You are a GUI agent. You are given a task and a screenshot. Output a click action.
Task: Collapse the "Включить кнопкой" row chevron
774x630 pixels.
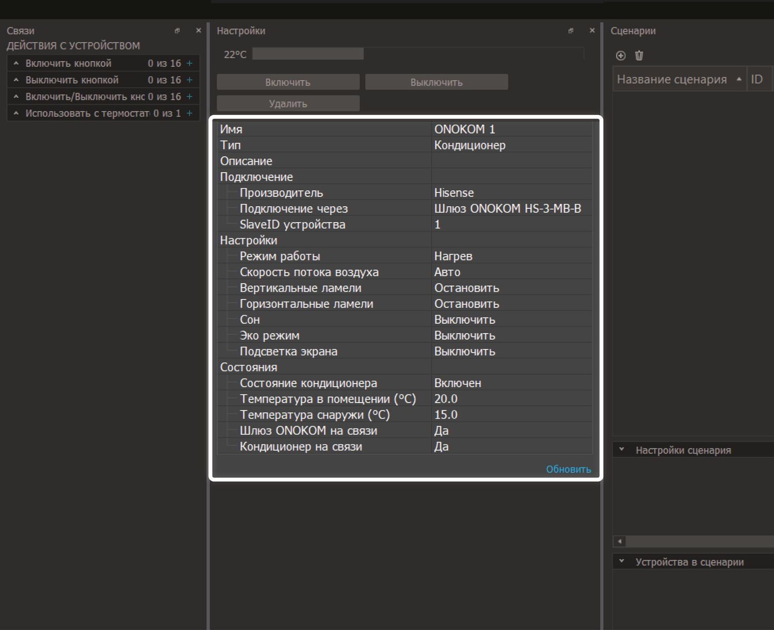16,63
